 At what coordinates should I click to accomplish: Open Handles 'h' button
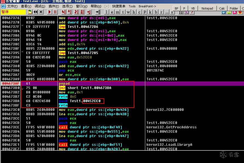point(134,12)
